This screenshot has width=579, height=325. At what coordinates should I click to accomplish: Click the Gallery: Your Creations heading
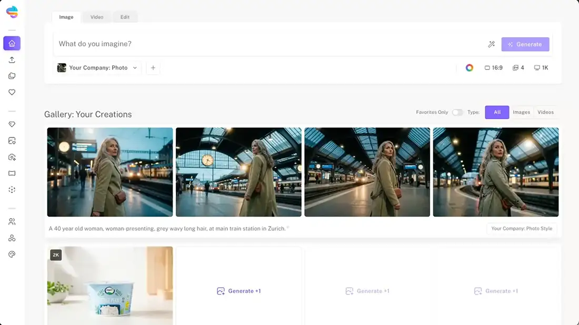click(x=88, y=114)
